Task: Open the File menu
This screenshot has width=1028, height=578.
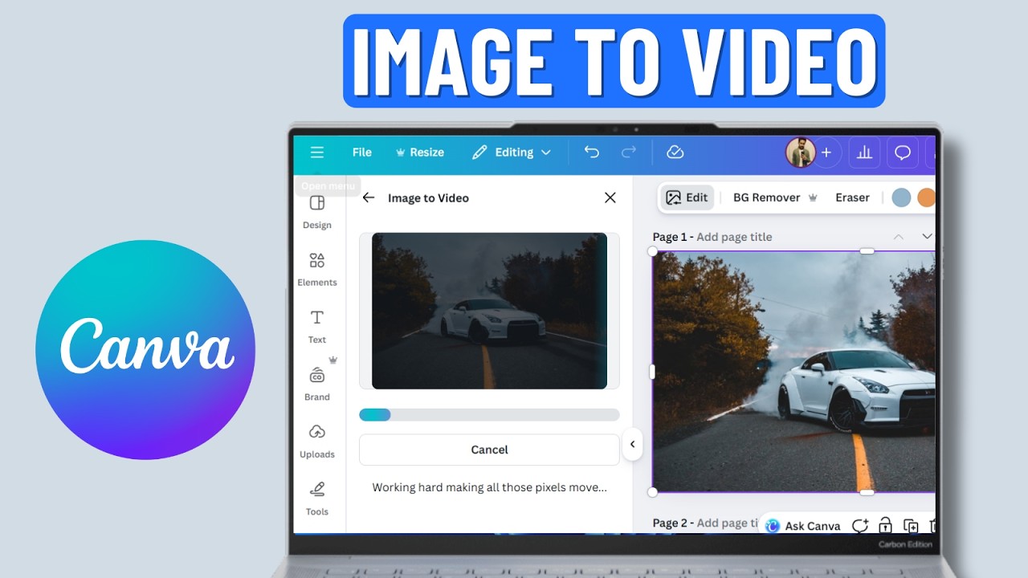Action: click(362, 153)
